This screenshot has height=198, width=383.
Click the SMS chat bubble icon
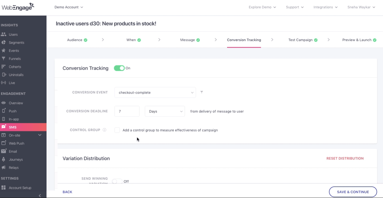point(3,127)
